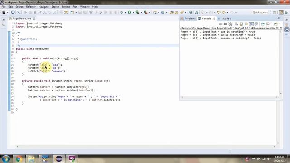Image resolution: width=290 pixels, height=163 pixels.
Task: Switch to the Javadoc tab
Action: click(224, 19)
